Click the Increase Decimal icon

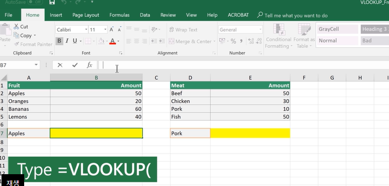(x=251, y=41)
